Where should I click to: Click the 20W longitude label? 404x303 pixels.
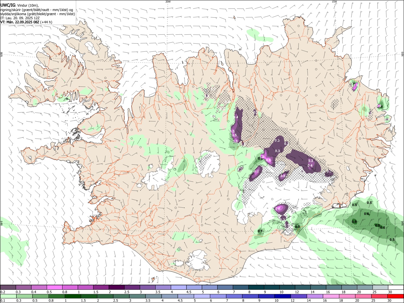click(x=168, y=2)
